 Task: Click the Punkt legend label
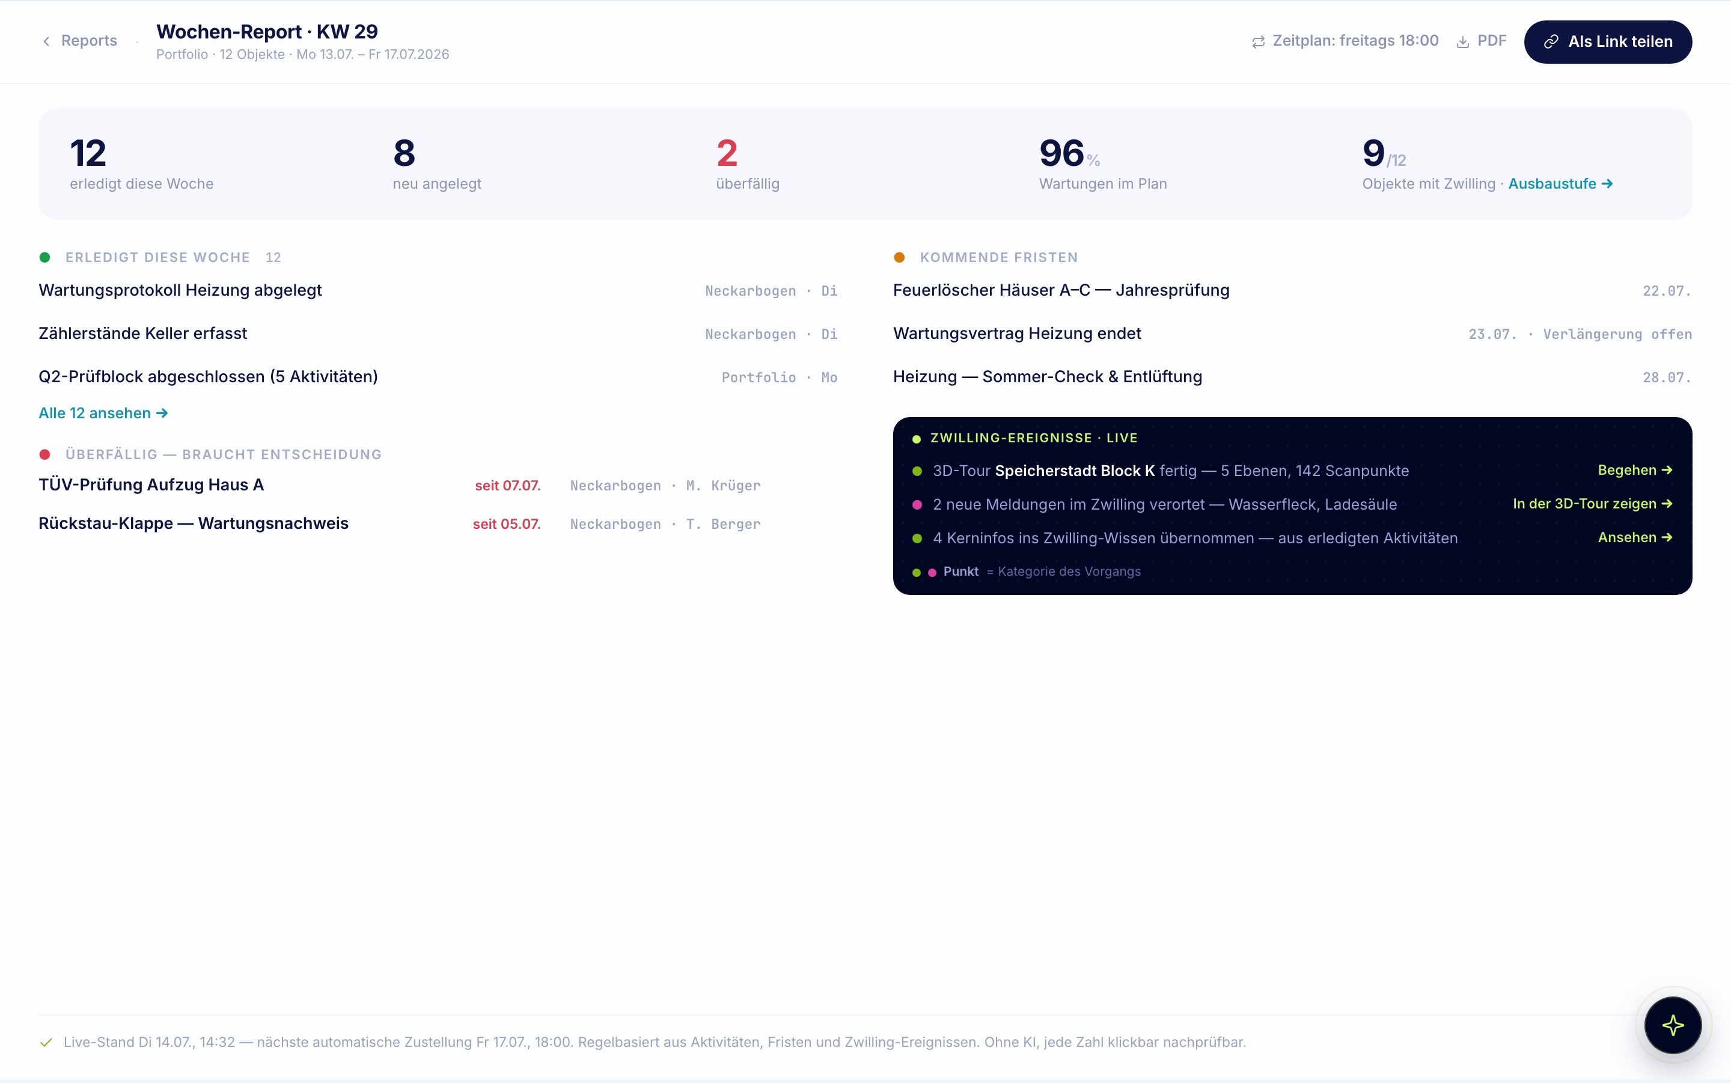(x=960, y=572)
